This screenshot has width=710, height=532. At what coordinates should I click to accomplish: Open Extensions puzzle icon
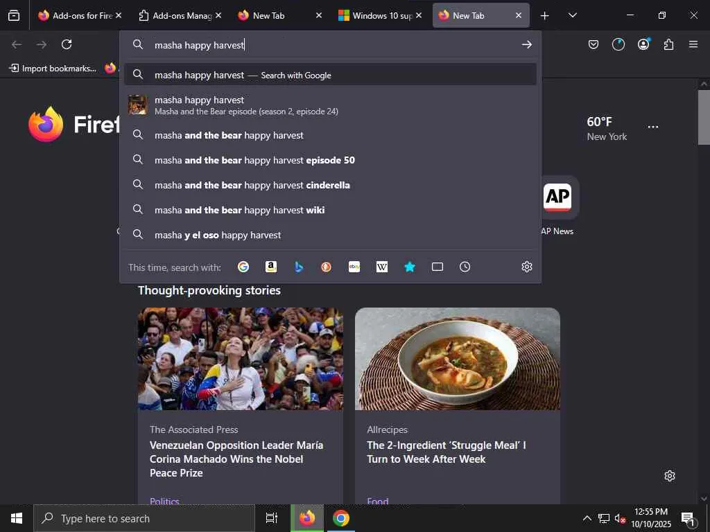pos(668,44)
